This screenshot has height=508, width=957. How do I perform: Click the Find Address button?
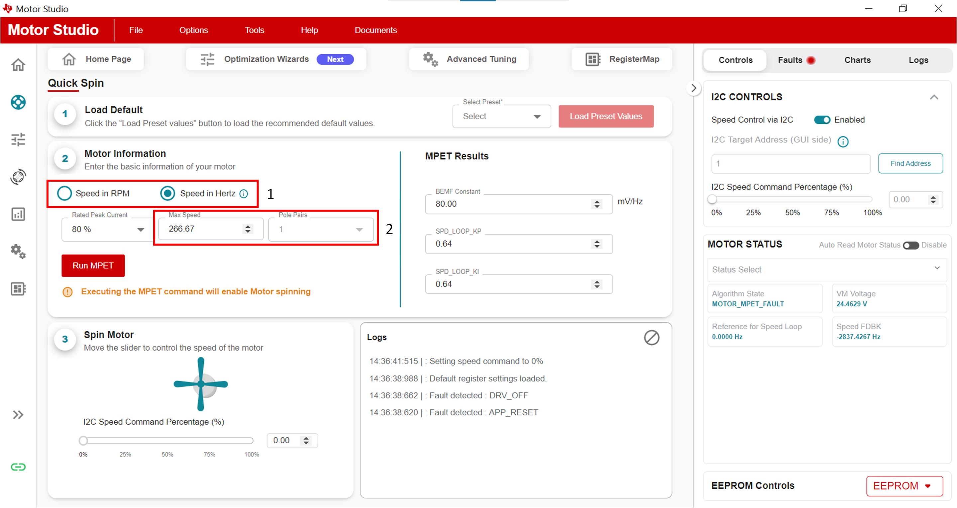click(910, 163)
